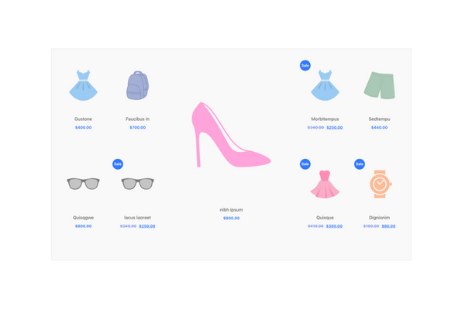The image size is (465, 310).
Task: Click the $250.00 price under Morbitempus
Action: point(334,127)
